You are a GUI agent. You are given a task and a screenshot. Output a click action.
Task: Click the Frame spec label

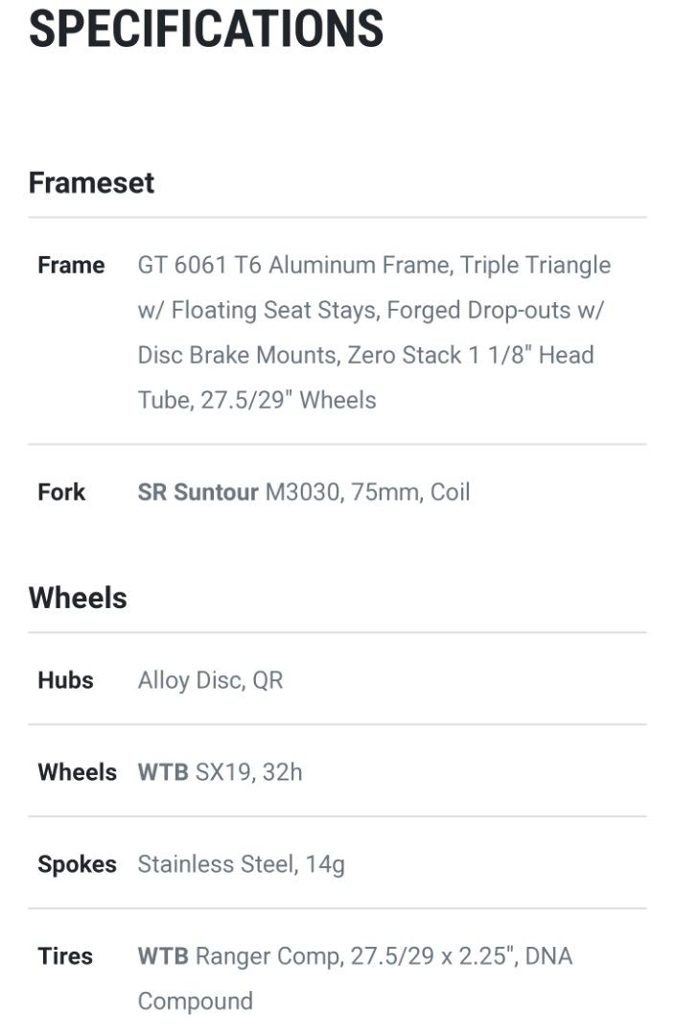(71, 265)
